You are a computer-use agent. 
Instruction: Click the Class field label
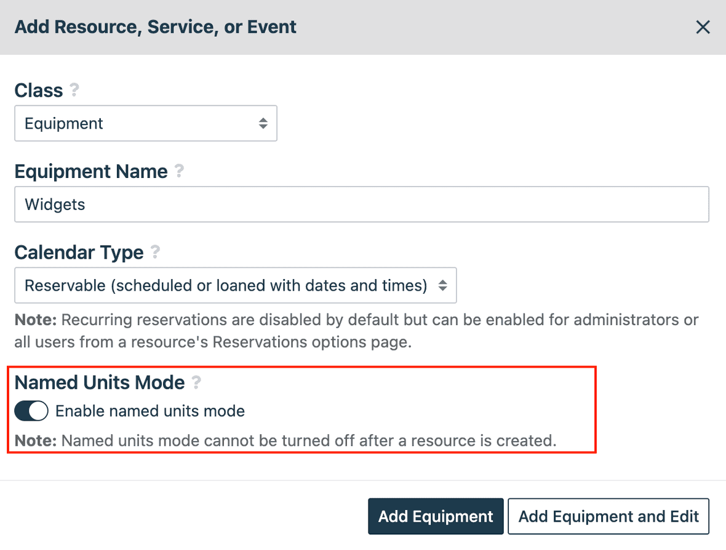pos(39,90)
